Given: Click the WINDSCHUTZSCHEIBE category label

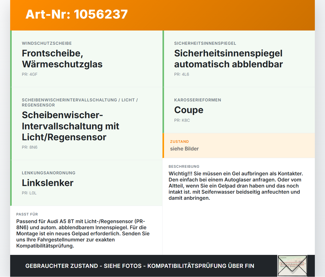Looking at the screenshot, I should coord(47,43).
